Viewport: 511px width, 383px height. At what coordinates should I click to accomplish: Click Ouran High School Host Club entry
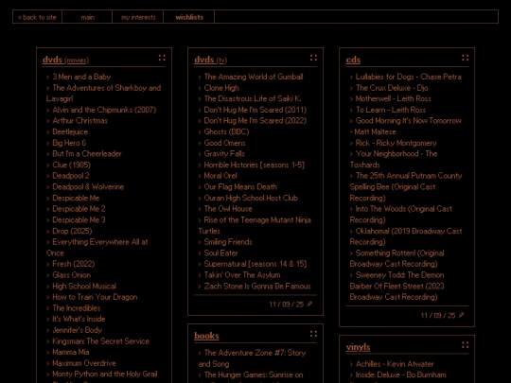point(251,198)
